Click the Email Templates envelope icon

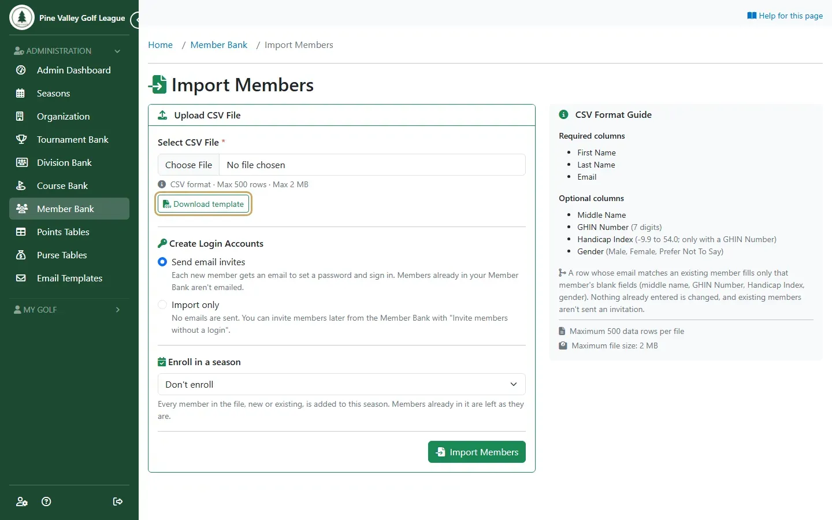coord(21,278)
